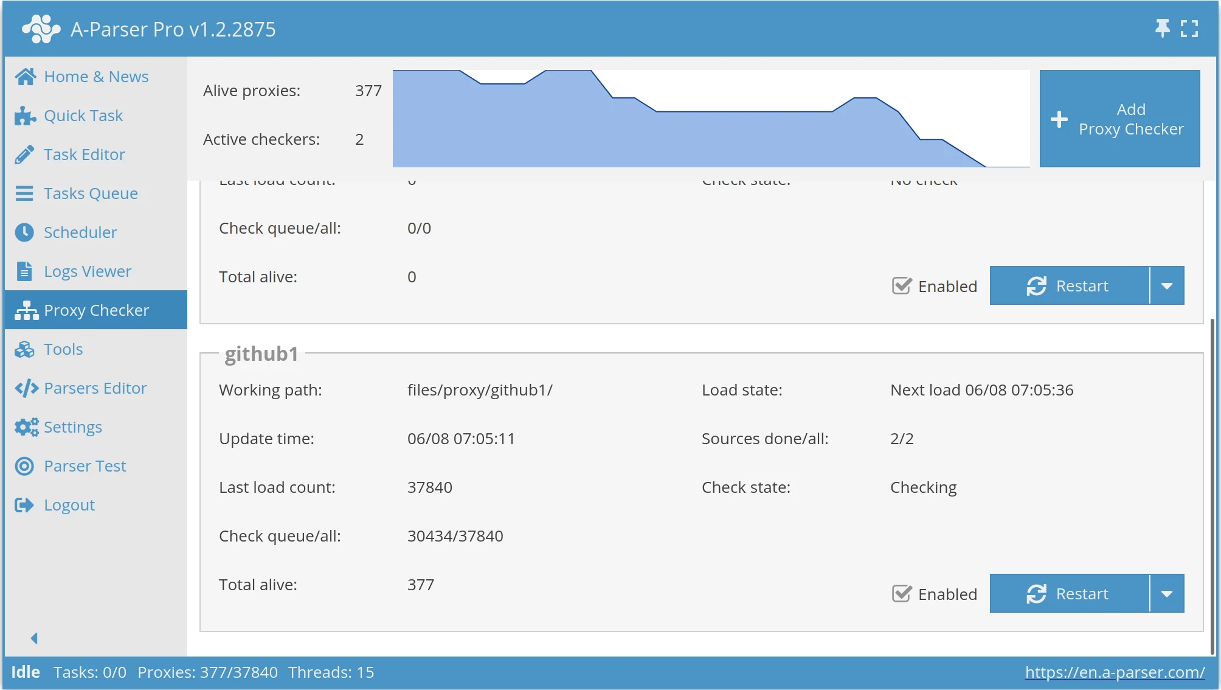Open the Task Editor pencil icon

tap(24, 154)
